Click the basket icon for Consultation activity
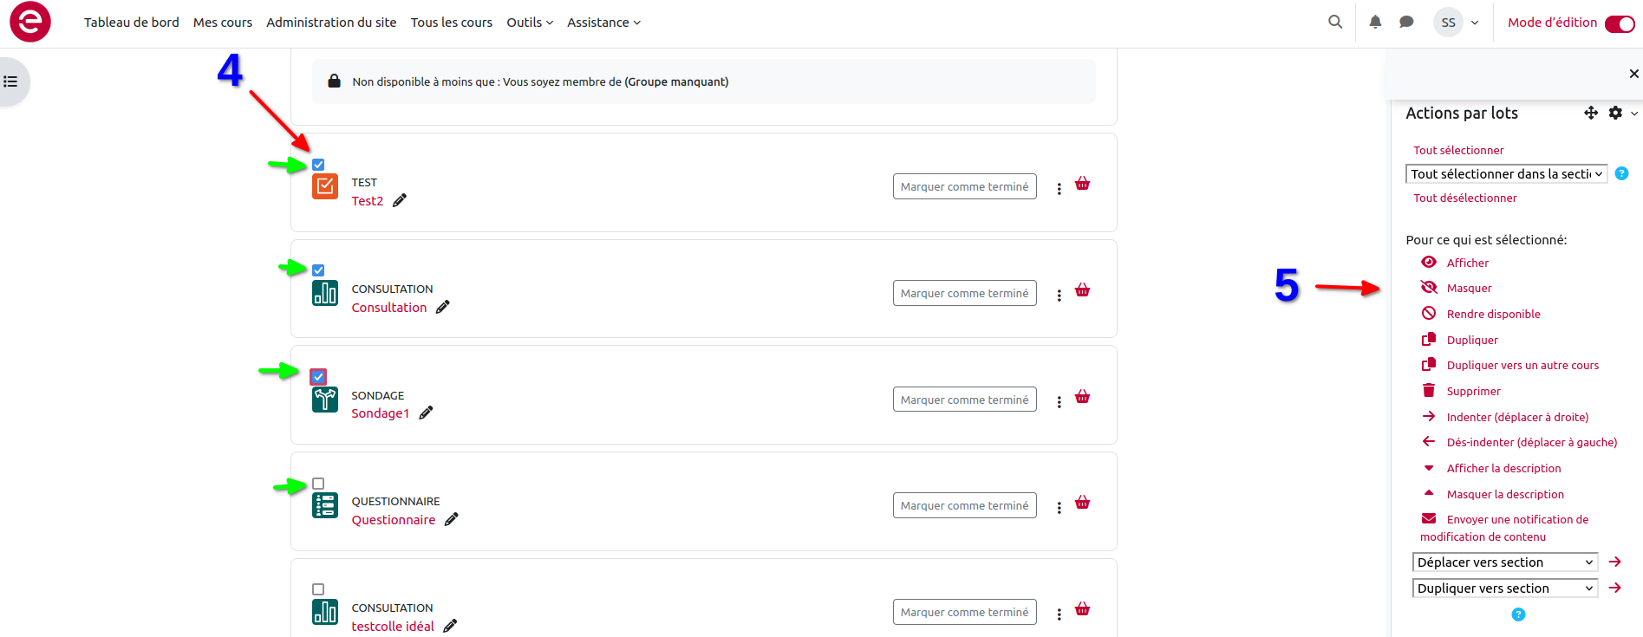 (x=1082, y=290)
